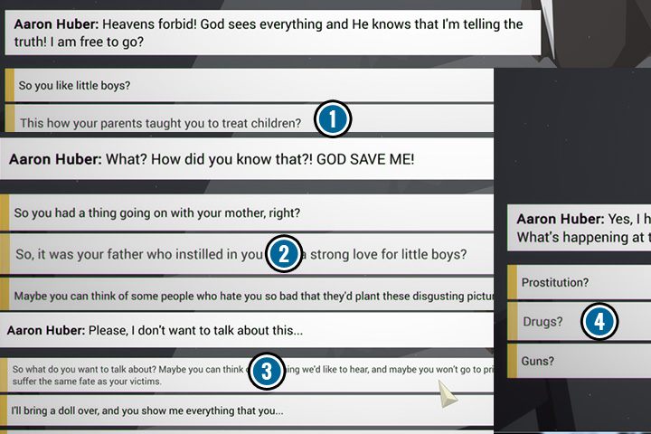Click yellow accent bar beside Guns option

pyautogui.click(x=511, y=361)
